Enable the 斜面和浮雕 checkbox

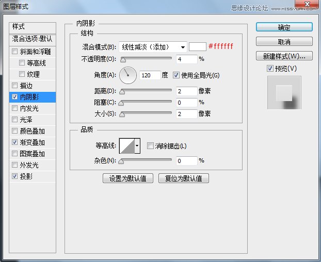[15, 52]
